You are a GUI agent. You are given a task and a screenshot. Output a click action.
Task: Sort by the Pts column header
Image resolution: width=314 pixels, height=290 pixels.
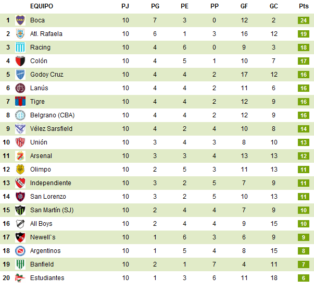pos(304,7)
